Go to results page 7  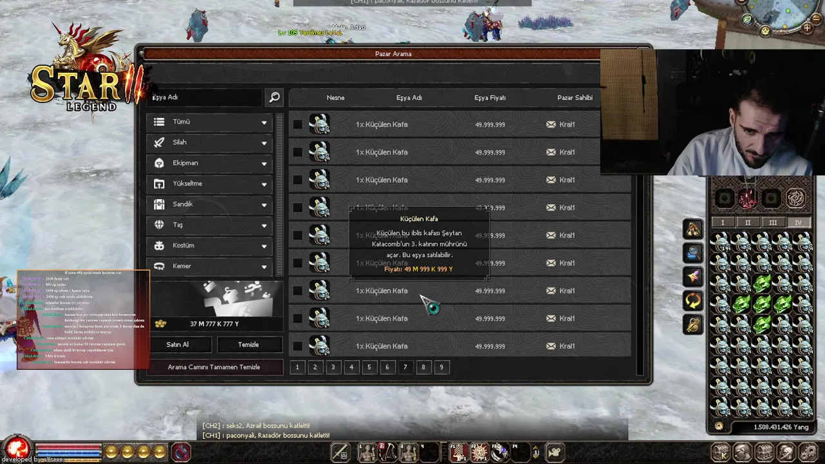405,367
